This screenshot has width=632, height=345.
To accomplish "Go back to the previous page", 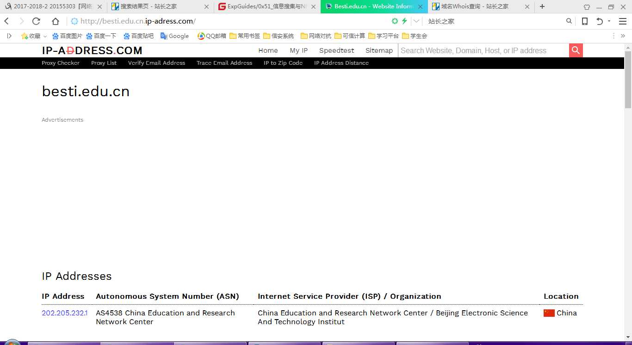I will pos(6,21).
